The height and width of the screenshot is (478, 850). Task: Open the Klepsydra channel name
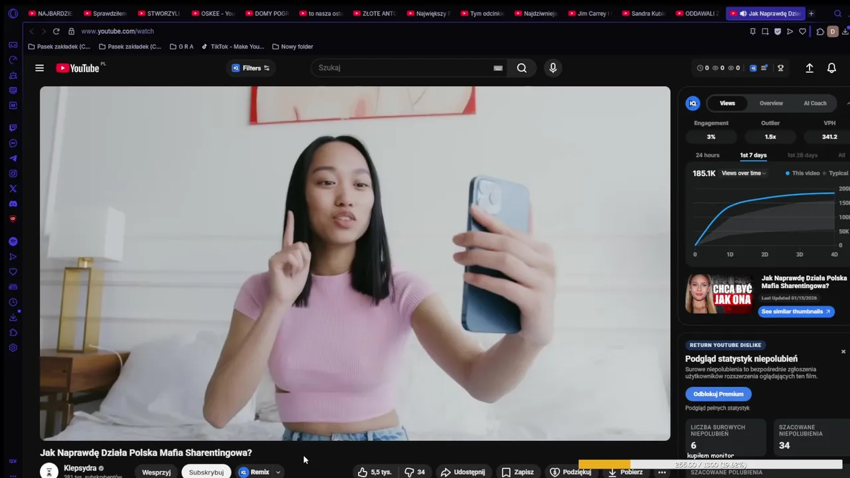pyautogui.click(x=80, y=468)
